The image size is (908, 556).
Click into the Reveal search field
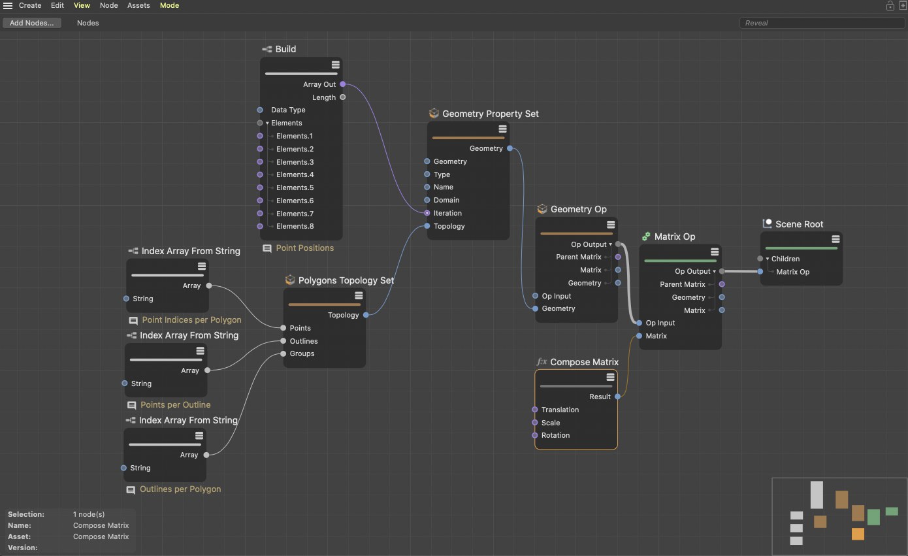tap(821, 23)
